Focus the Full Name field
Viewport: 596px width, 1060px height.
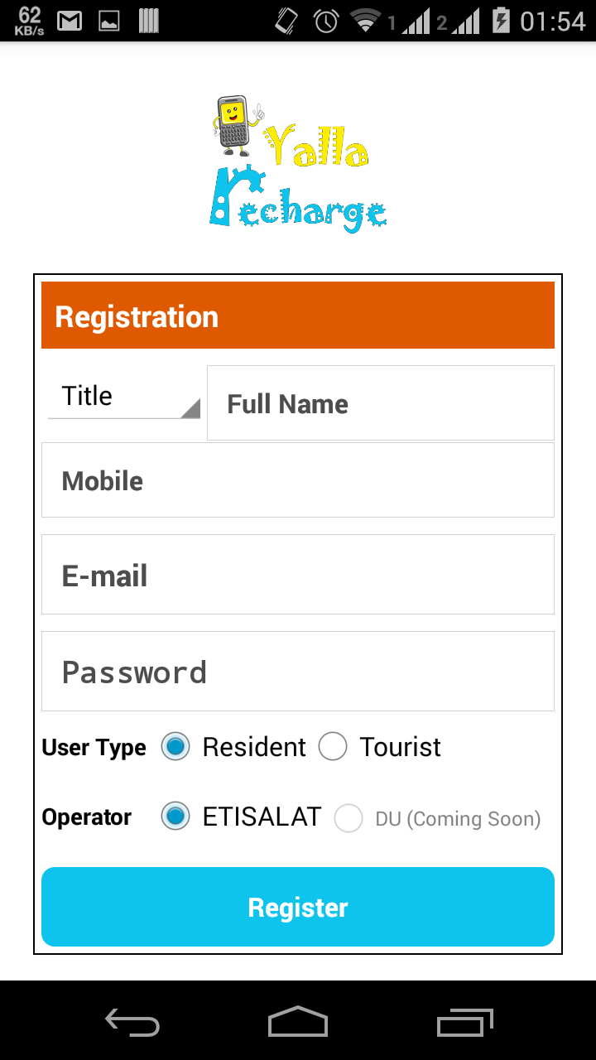point(381,403)
